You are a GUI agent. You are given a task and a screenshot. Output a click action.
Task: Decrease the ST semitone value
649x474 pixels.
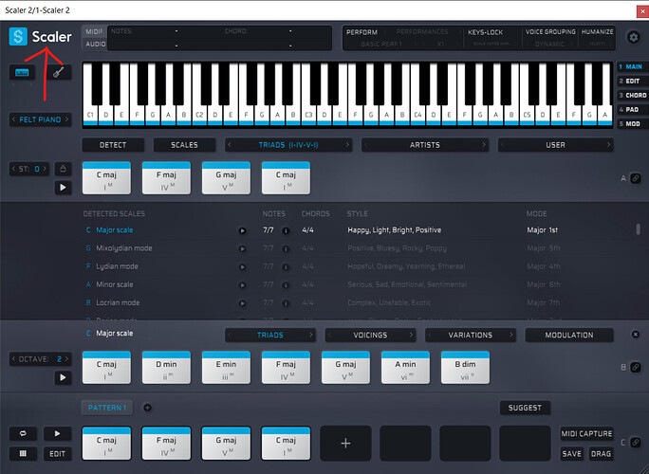[13, 169]
